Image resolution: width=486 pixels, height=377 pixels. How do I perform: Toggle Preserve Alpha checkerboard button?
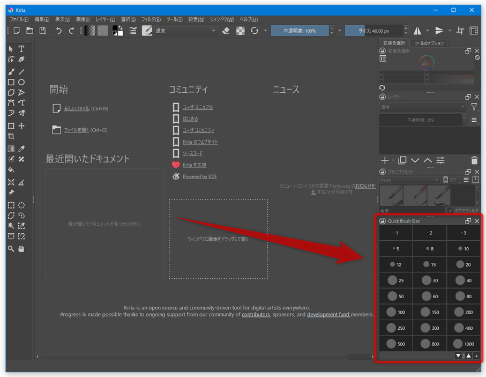[x=240, y=31]
